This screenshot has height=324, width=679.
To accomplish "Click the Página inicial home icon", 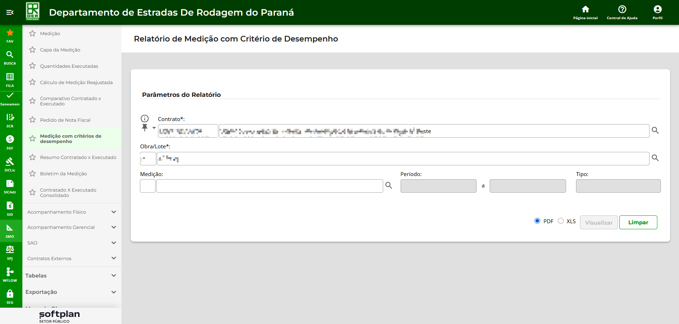I will [585, 10].
